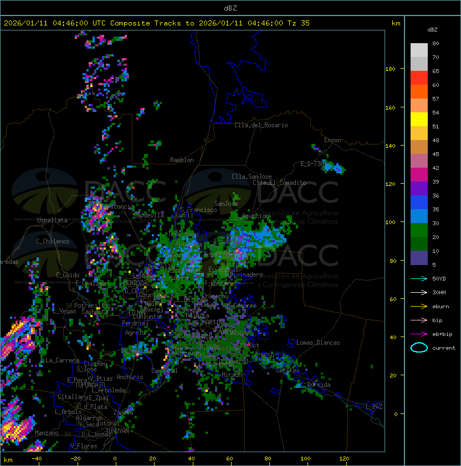Click the current legend label
Image resolution: width=461 pixels, height=466 pixels.
[x=444, y=348]
